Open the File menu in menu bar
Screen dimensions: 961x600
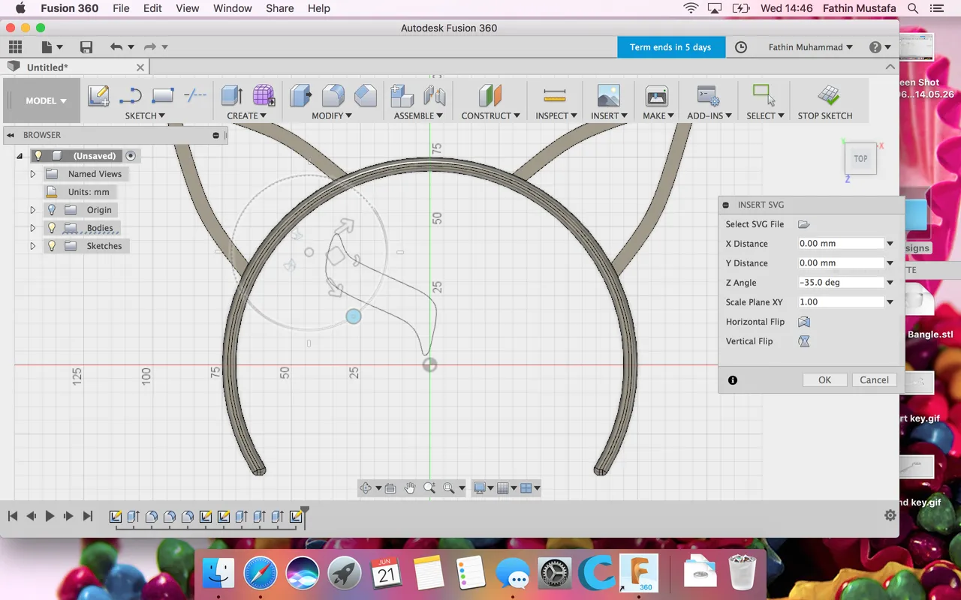[121, 8]
